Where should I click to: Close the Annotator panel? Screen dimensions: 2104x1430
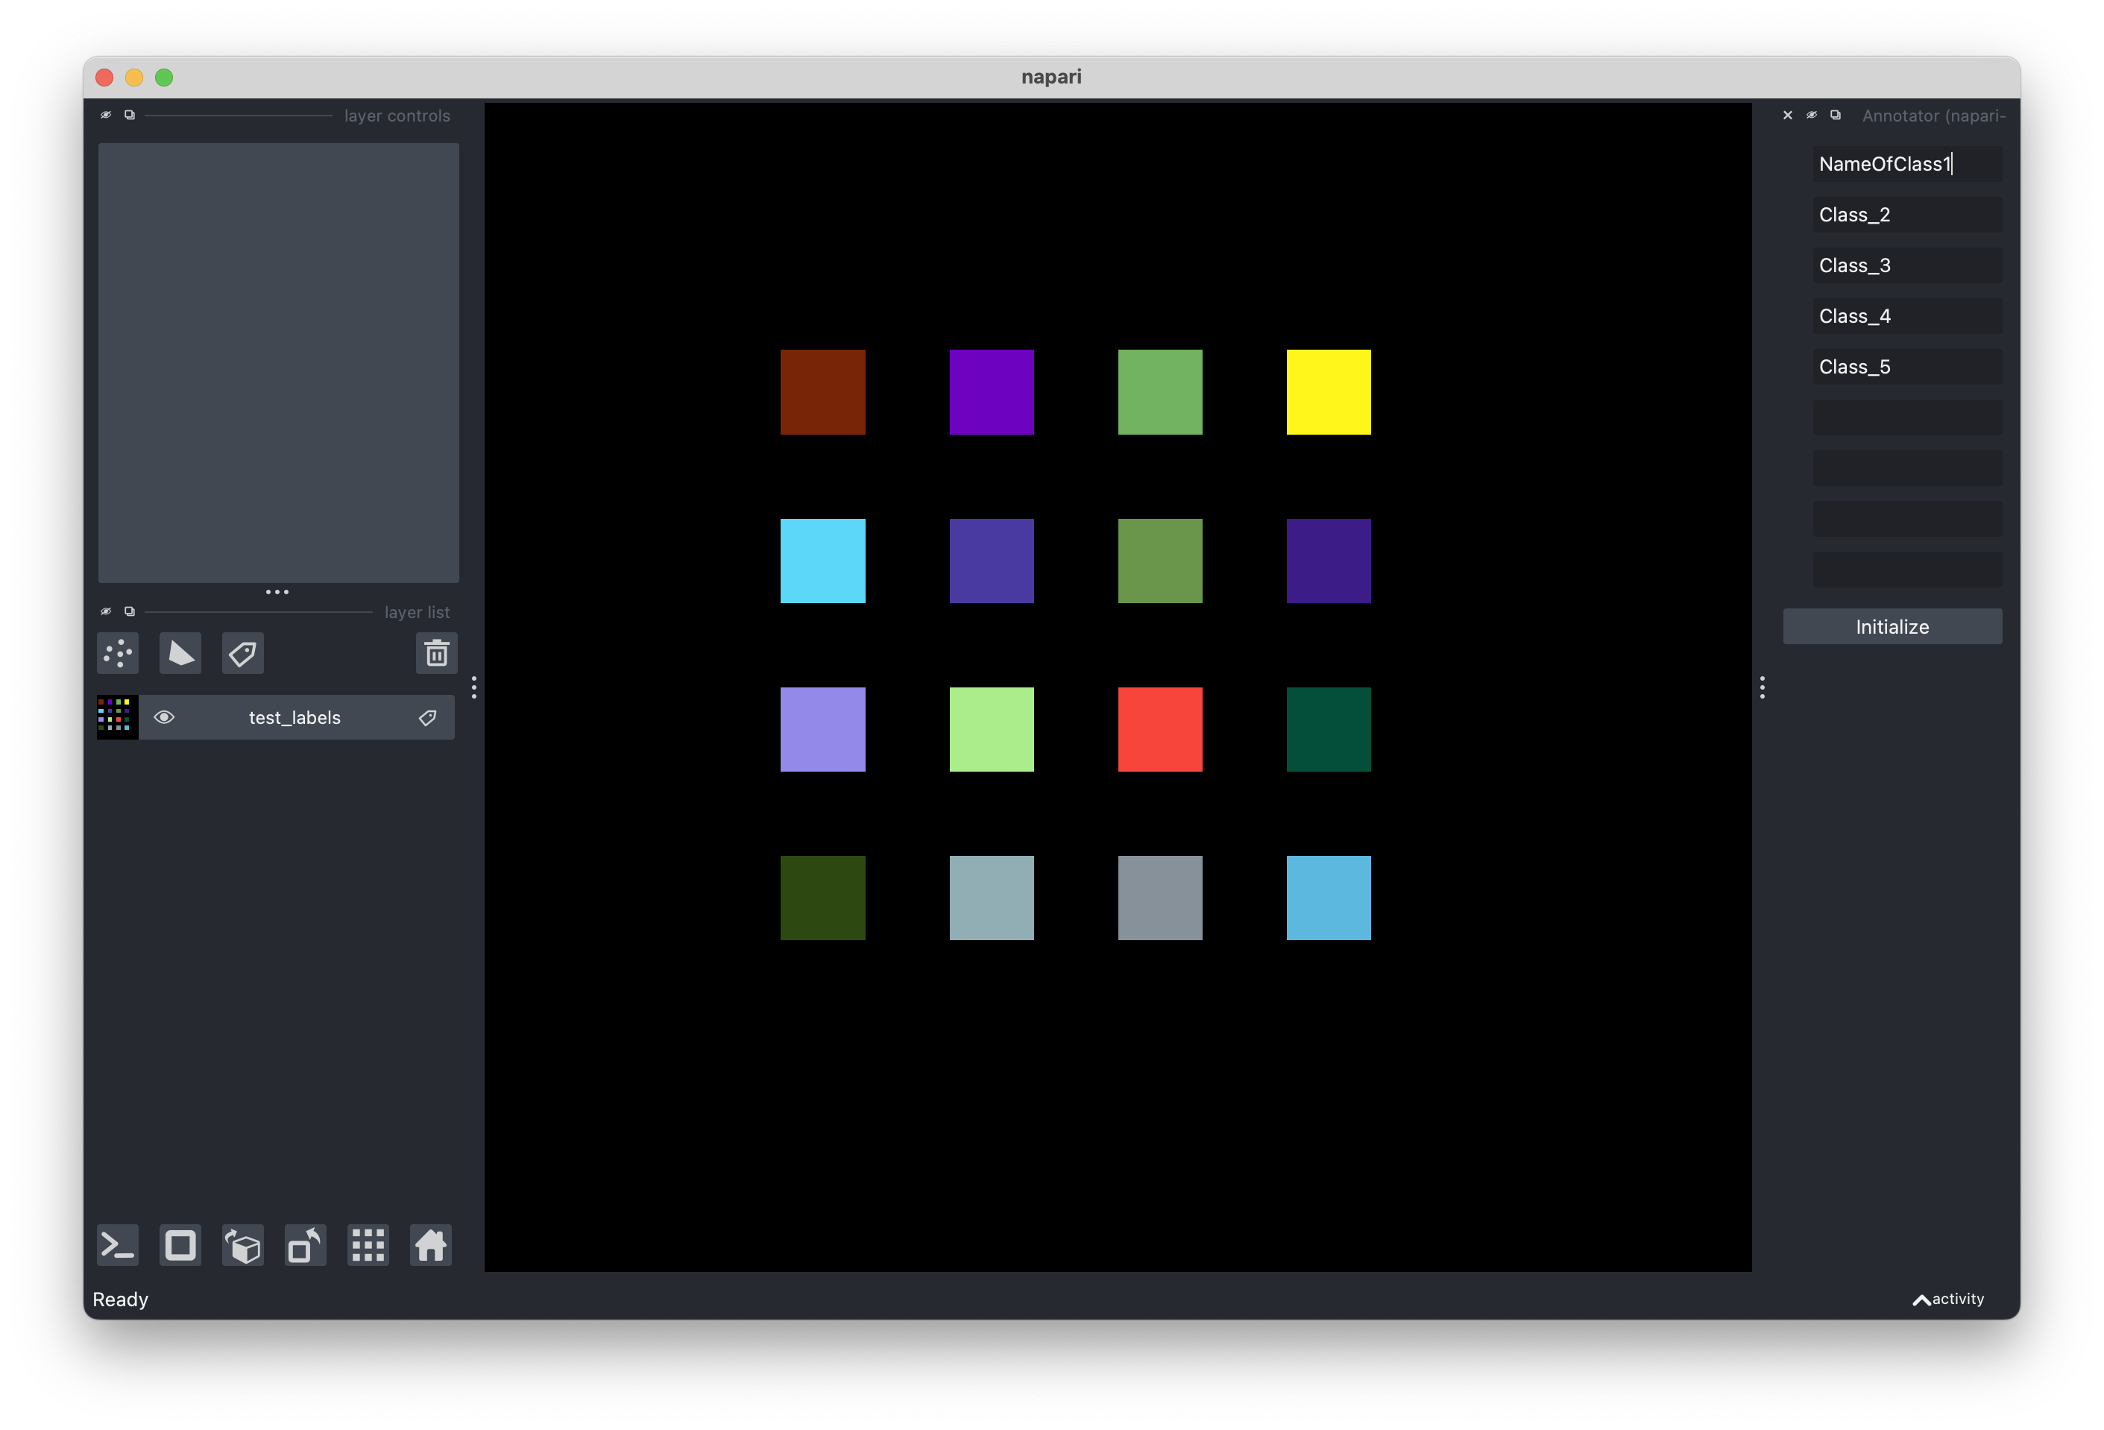coord(1788,116)
